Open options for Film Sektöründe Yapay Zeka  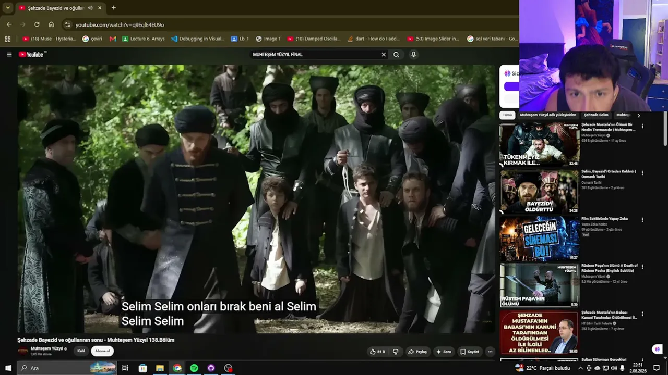pos(642,220)
